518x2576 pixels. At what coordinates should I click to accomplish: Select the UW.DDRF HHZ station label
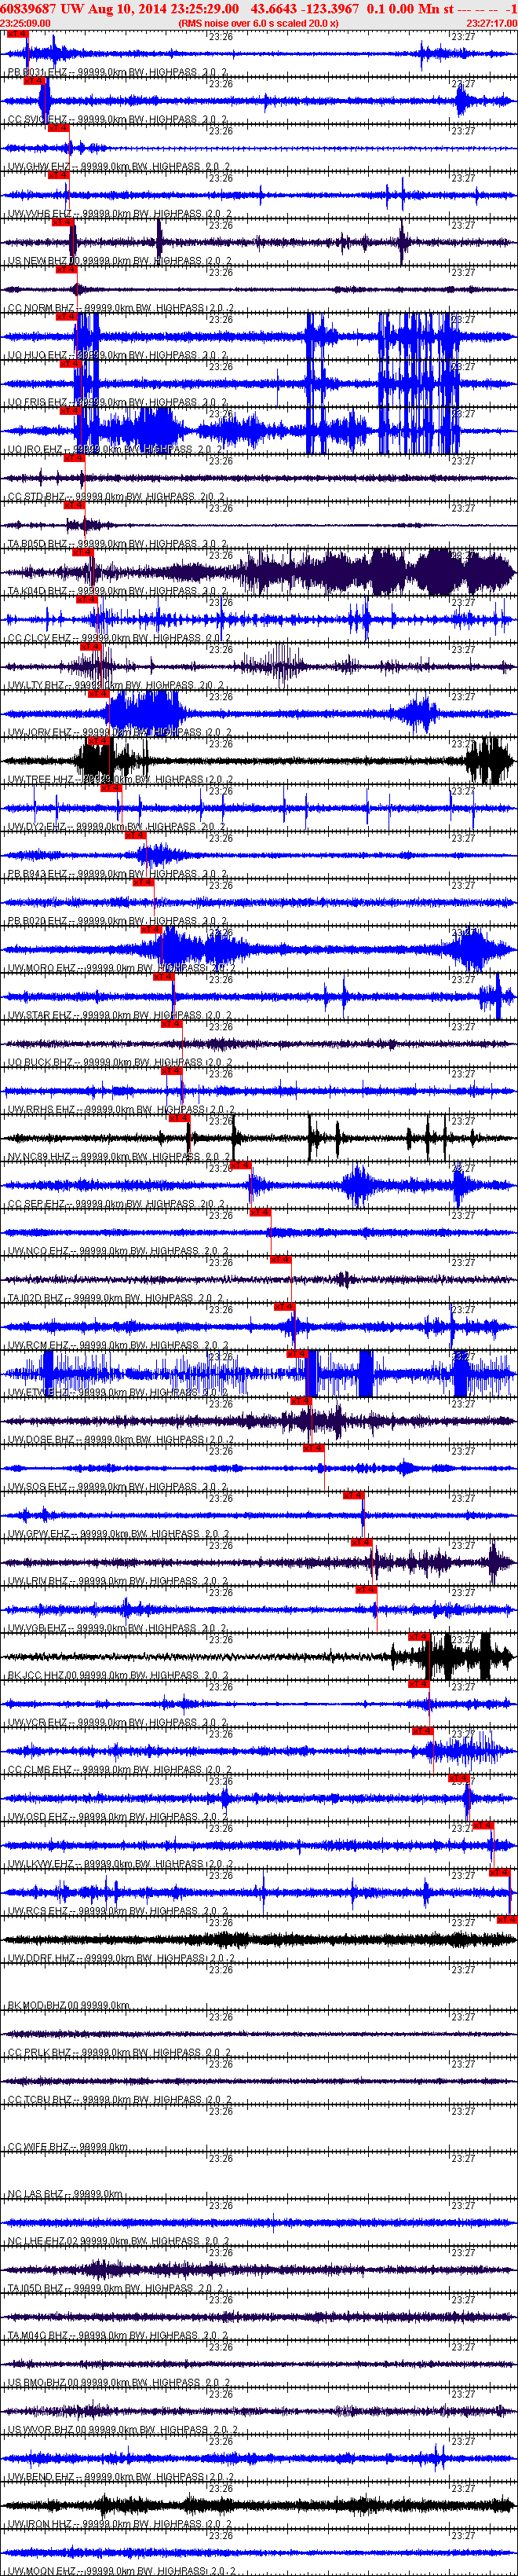click(121, 1958)
